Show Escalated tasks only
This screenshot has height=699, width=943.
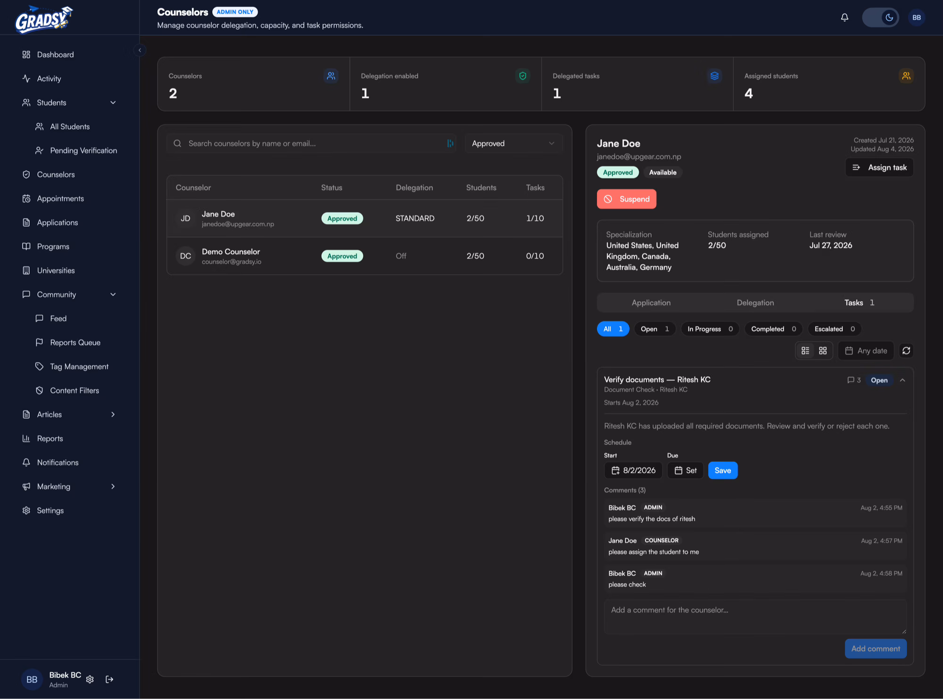835,329
